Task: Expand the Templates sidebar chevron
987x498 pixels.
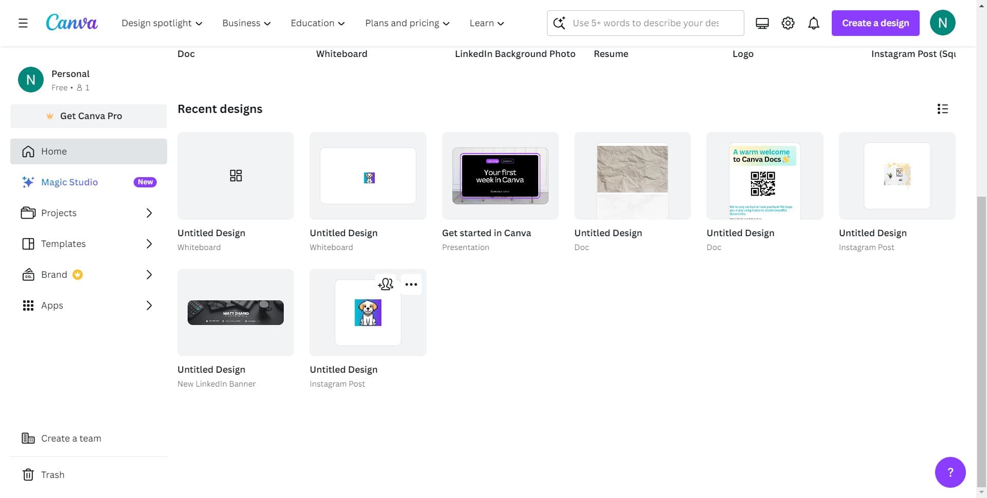Action: (x=149, y=244)
